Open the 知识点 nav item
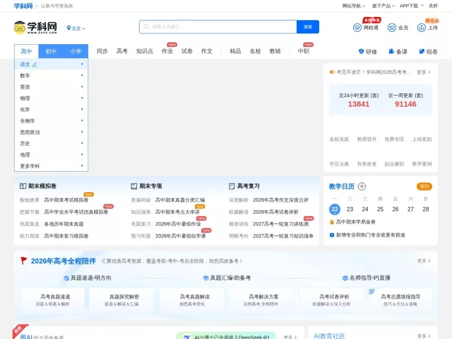Image resolution: width=452 pixels, height=339 pixels. click(x=145, y=51)
